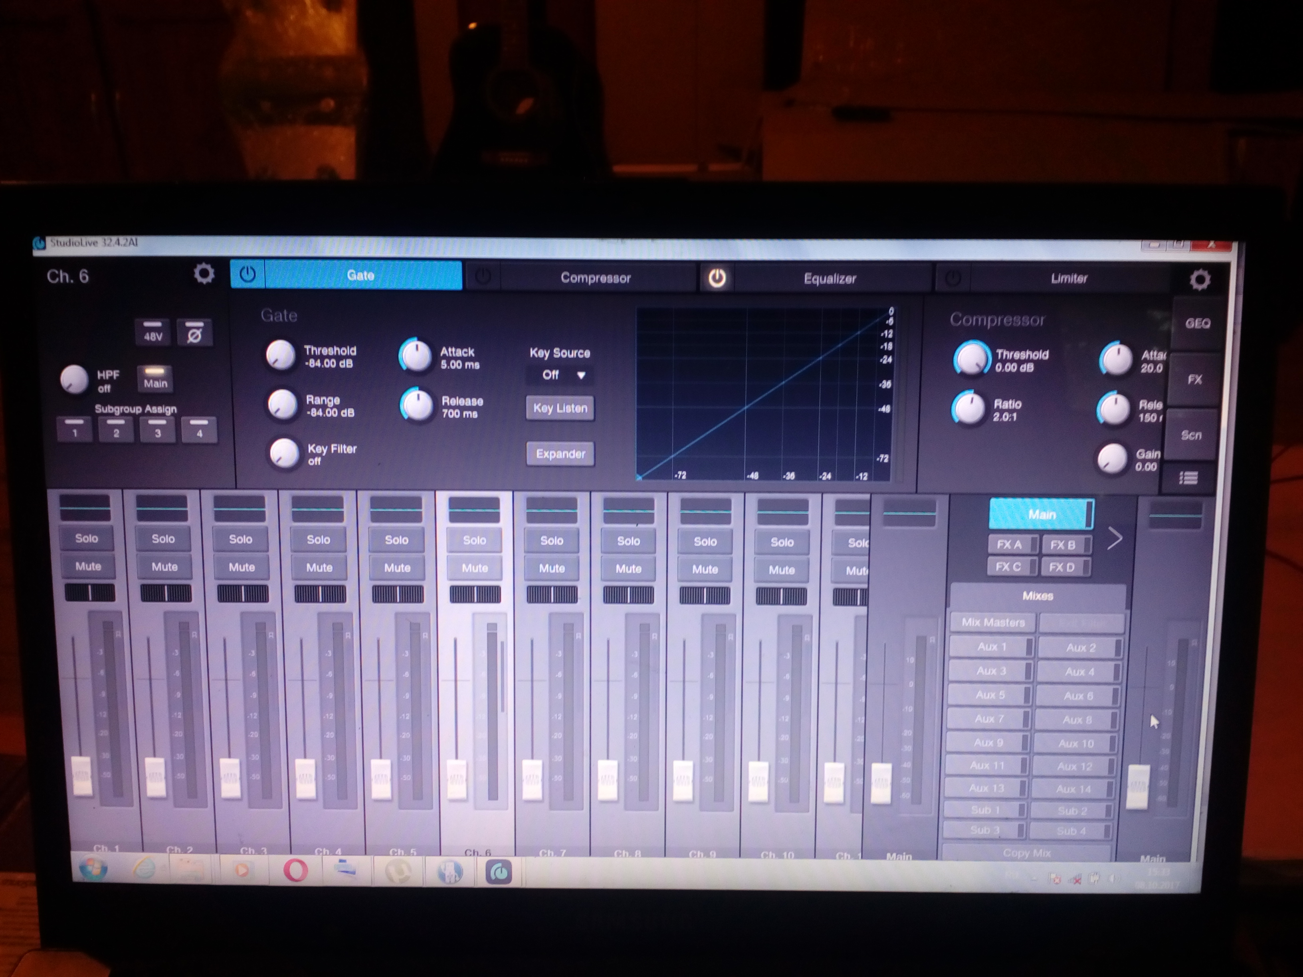This screenshot has width=1303, height=977.
Task: Open the GEQ side tab
Action: [x=1197, y=323]
